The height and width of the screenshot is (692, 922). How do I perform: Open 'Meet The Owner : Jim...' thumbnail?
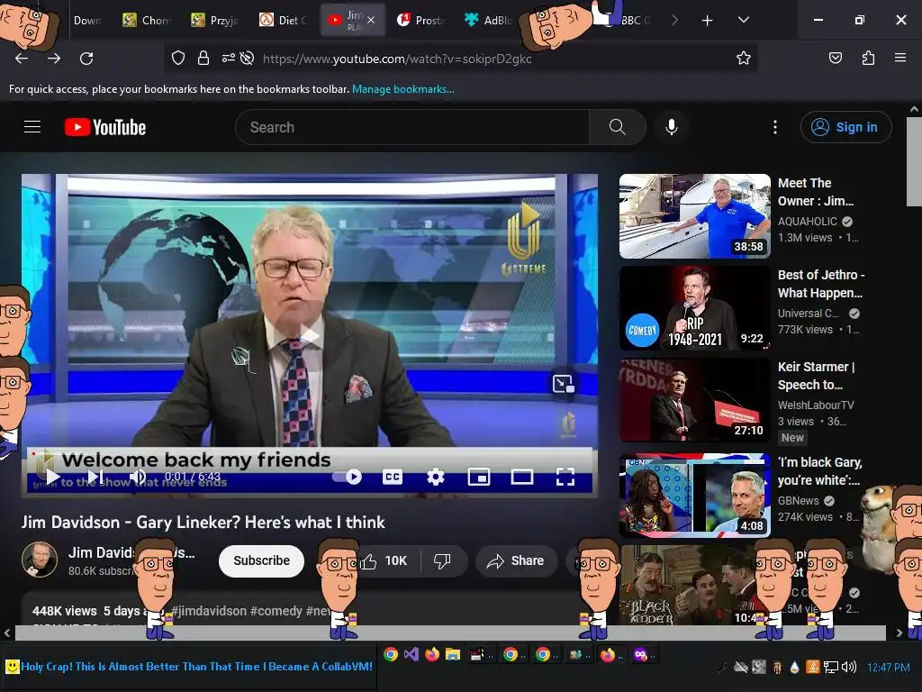coord(695,216)
